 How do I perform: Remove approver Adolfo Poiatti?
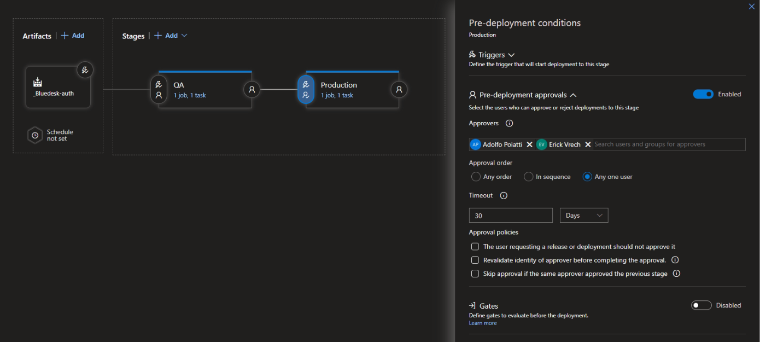[x=529, y=144]
